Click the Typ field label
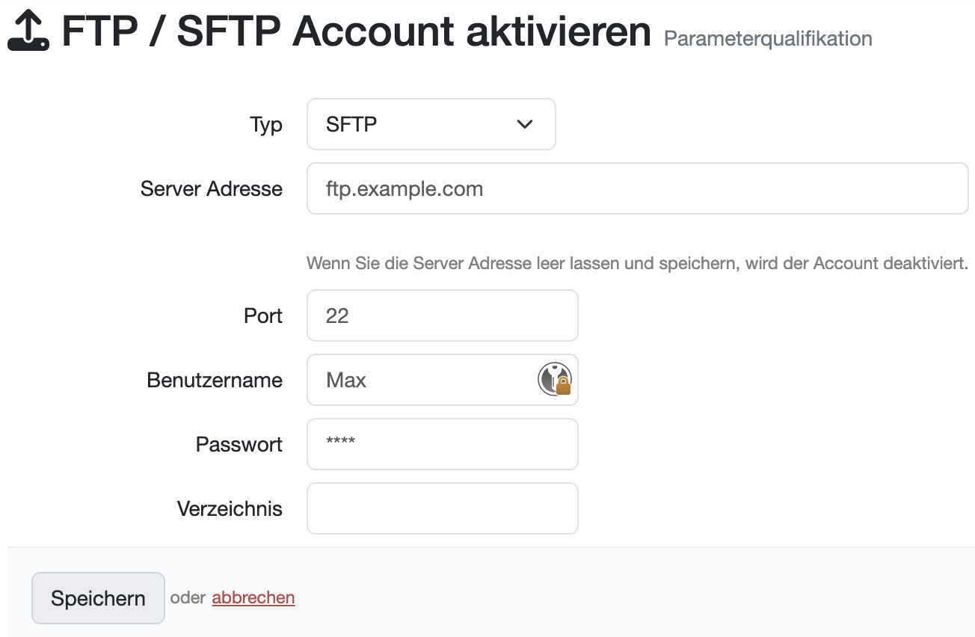 [x=266, y=125]
